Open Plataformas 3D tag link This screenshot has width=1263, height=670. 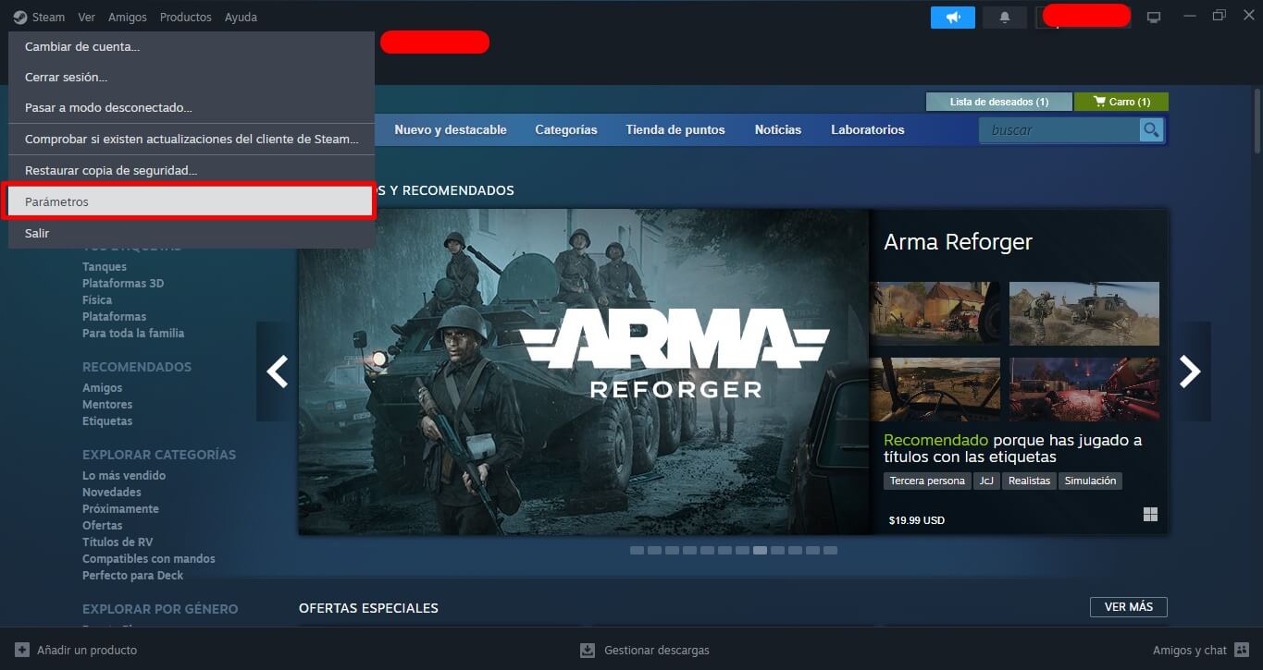point(123,284)
